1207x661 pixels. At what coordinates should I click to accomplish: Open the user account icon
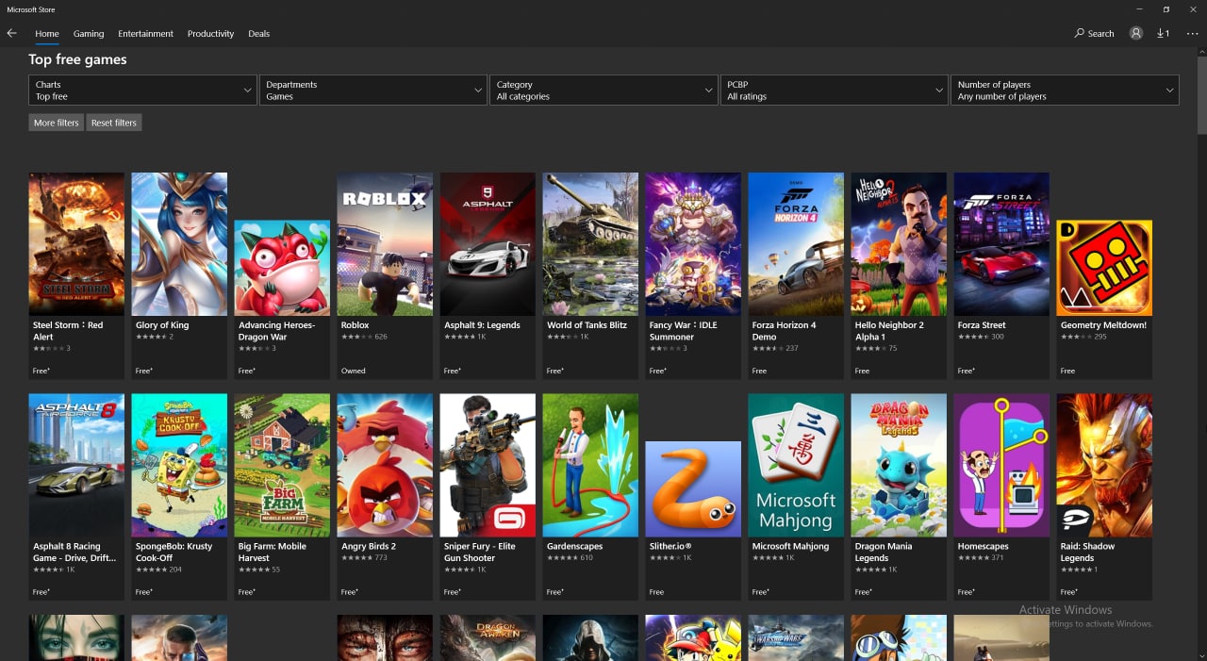tap(1136, 33)
